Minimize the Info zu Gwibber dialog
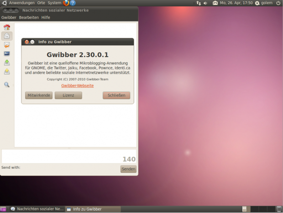Screen dimensions: 283x213 tap(32, 42)
